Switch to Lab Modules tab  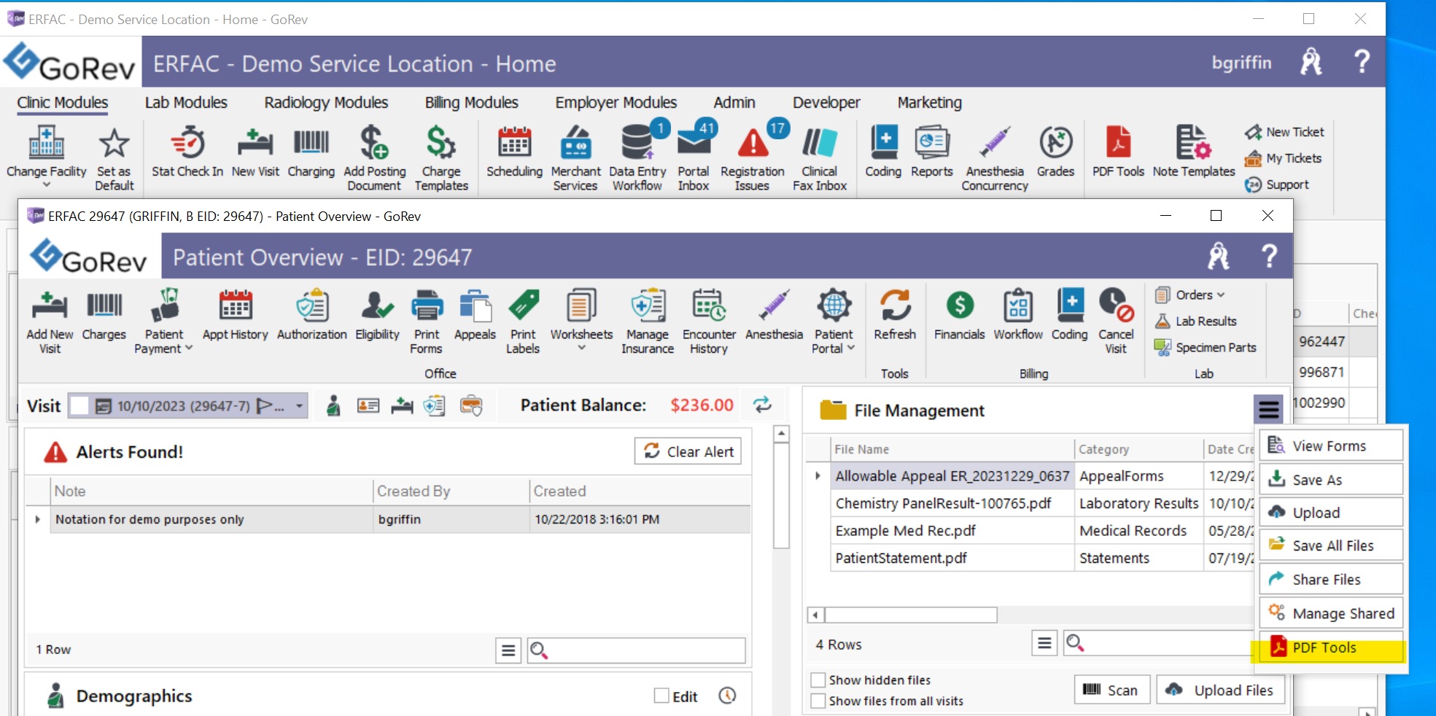pyautogui.click(x=186, y=103)
